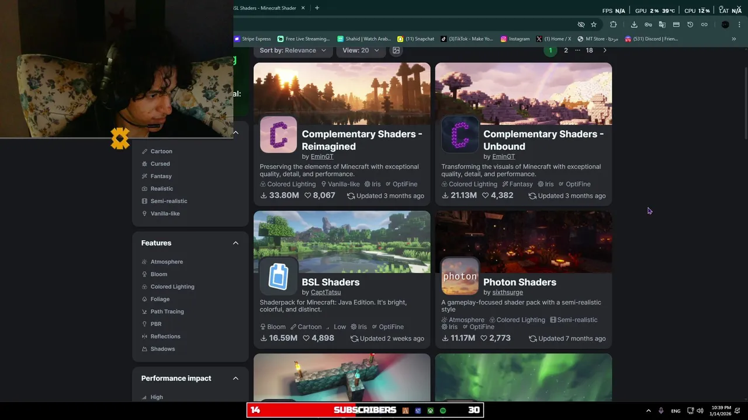Collapse the Features filter section
The height and width of the screenshot is (420, 748).
coord(236,243)
